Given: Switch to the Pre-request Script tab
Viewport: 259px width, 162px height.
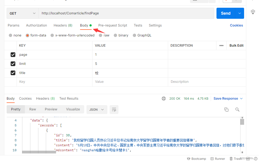Looking at the screenshot, I should point(113,25).
